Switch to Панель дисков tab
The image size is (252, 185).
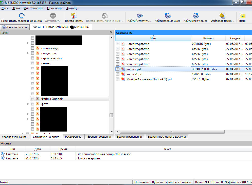(x=15, y=27)
